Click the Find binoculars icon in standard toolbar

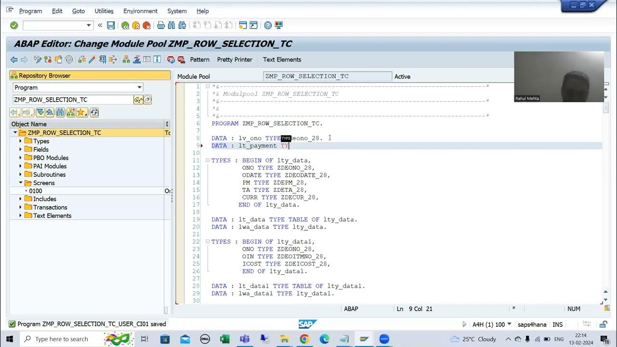coord(172,25)
